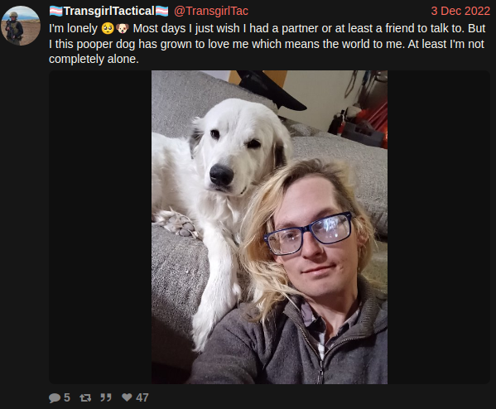This screenshot has width=496, height=409.
Task: Open the @TransgirlTac handle link
Action: (211, 11)
